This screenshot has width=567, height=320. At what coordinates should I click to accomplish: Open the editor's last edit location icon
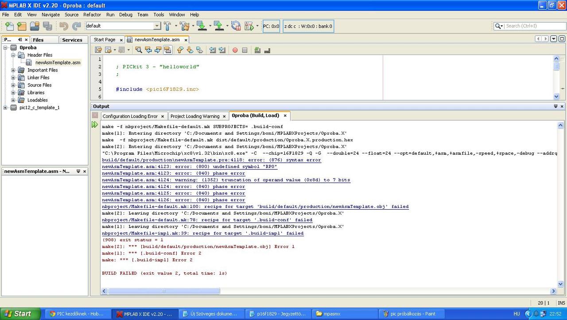98,50
